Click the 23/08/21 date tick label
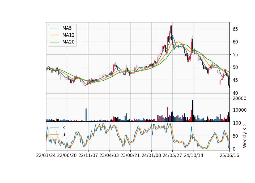 130,156
